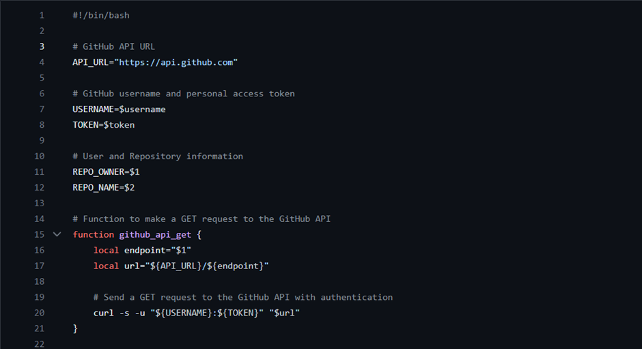The image size is (642, 349).
Task: Click line number 1
Action: point(42,16)
